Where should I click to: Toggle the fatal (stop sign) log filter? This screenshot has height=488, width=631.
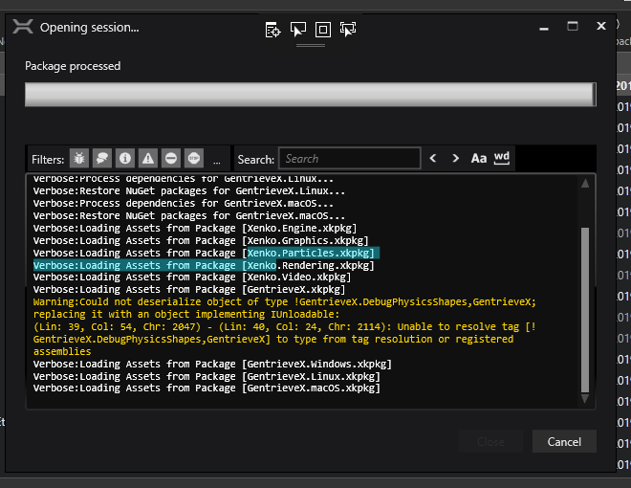coord(194,158)
